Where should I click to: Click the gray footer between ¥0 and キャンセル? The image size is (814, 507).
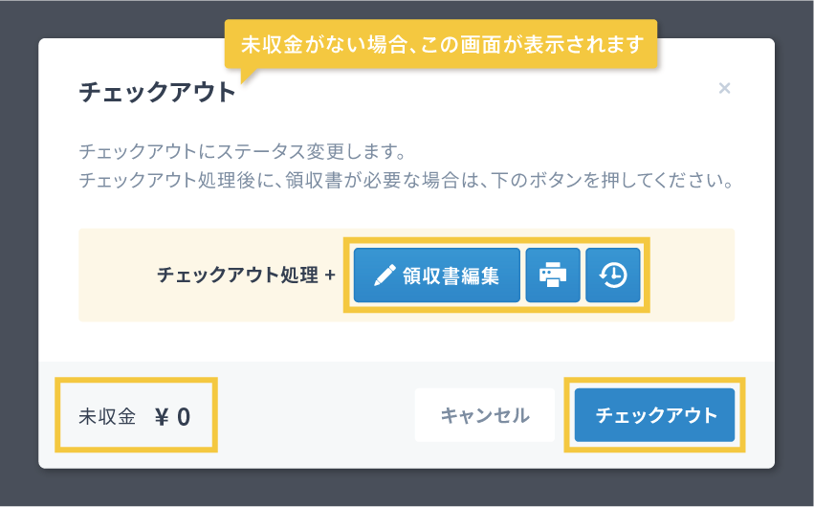[x=316, y=415]
